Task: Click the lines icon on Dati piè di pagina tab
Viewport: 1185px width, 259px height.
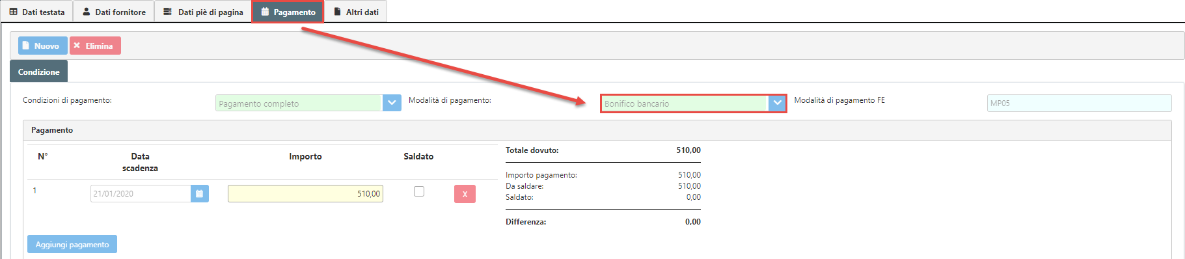Action: (167, 12)
